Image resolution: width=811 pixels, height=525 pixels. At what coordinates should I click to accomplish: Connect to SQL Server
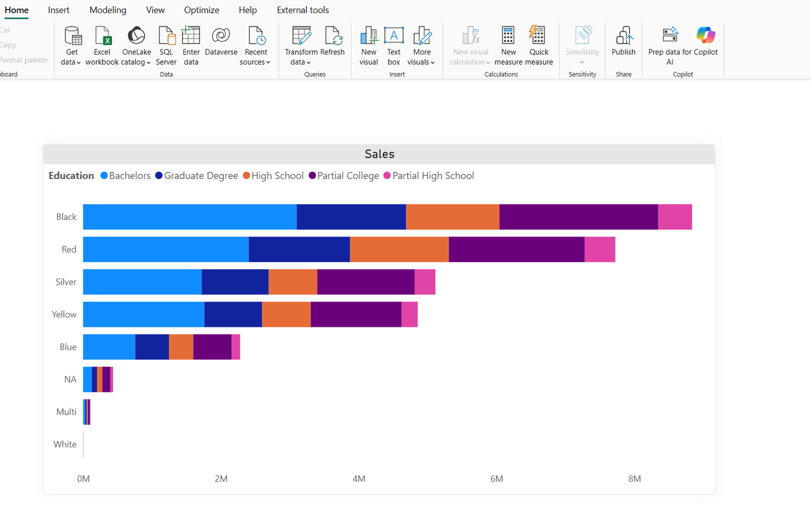(166, 46)
